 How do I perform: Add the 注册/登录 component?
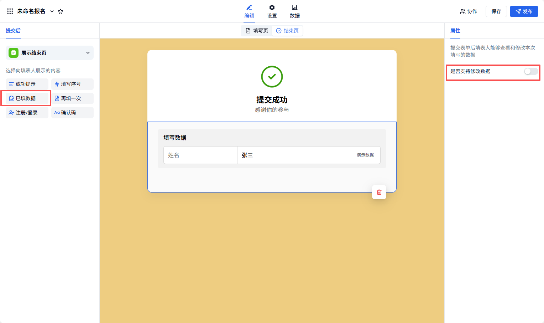(x=27, y=113)
